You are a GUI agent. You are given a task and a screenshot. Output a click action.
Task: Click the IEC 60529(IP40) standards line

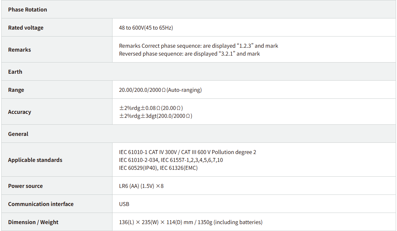click(x=158, y=168)
